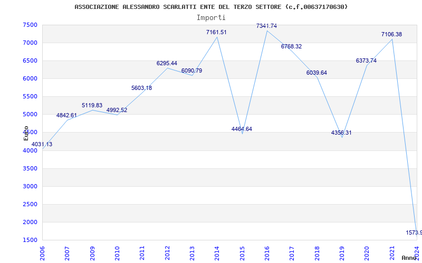
Task: Click the x-axis year 2011
Action: click(x=142, y=253)
